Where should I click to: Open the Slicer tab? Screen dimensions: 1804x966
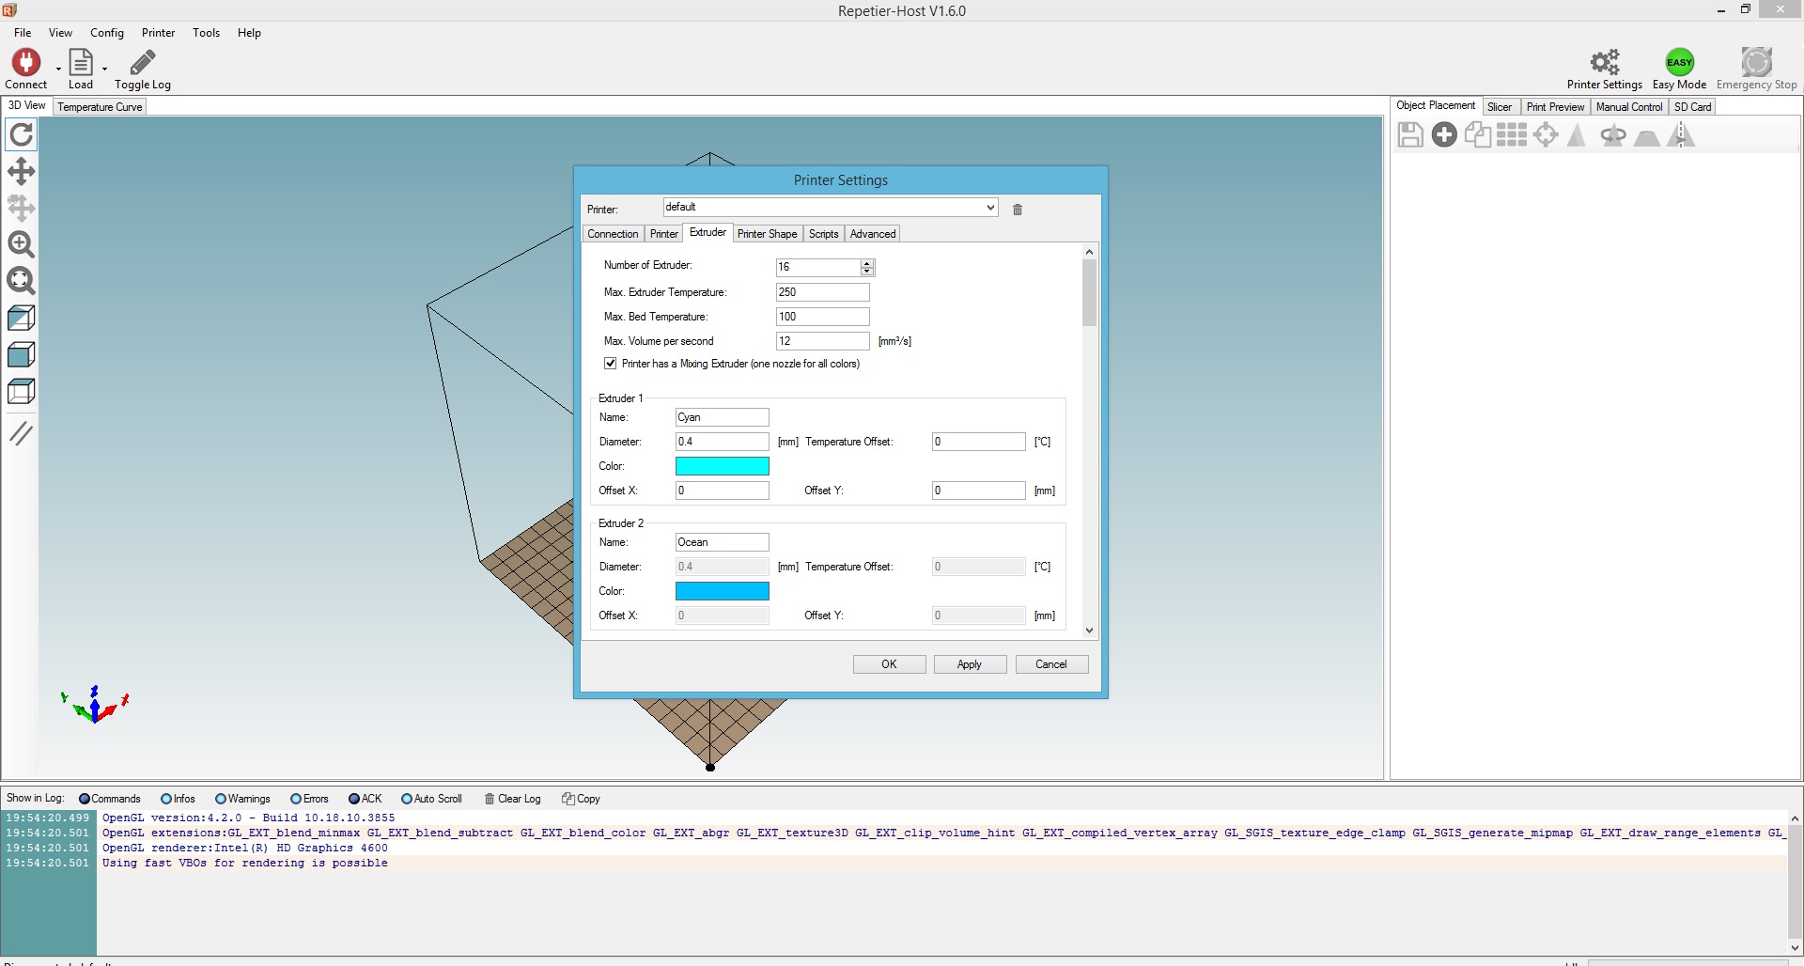click(x=1500, y=107)
